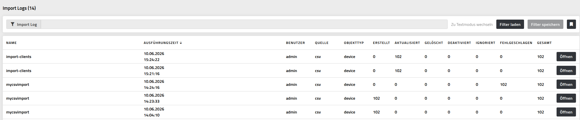Click csv source in 14:23:33 row
Screen dimensions: 580x120
[318, 98]
